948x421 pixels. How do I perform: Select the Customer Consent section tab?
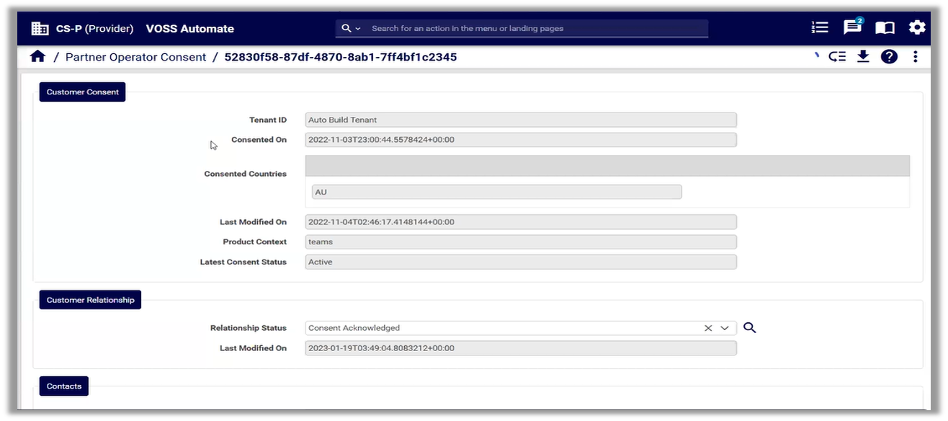pos(82,92)
